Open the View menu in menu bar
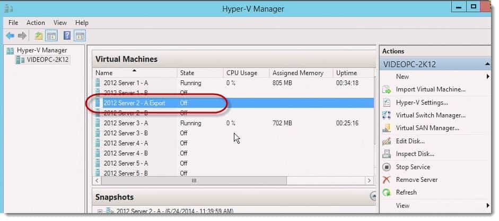The image size is (499, 221). (60, 23)
